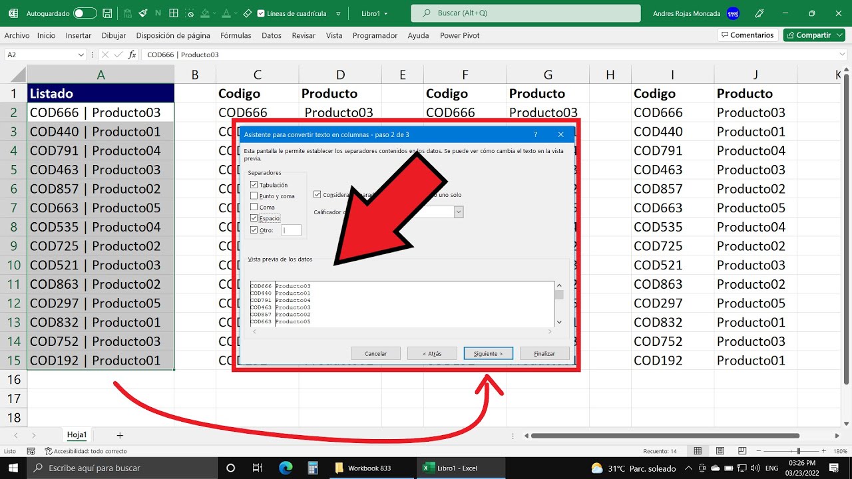Click Cancelar in the wizard dialog
This screenshot has width=852, height=479.
pyautogui.click(x=375, y=353)
